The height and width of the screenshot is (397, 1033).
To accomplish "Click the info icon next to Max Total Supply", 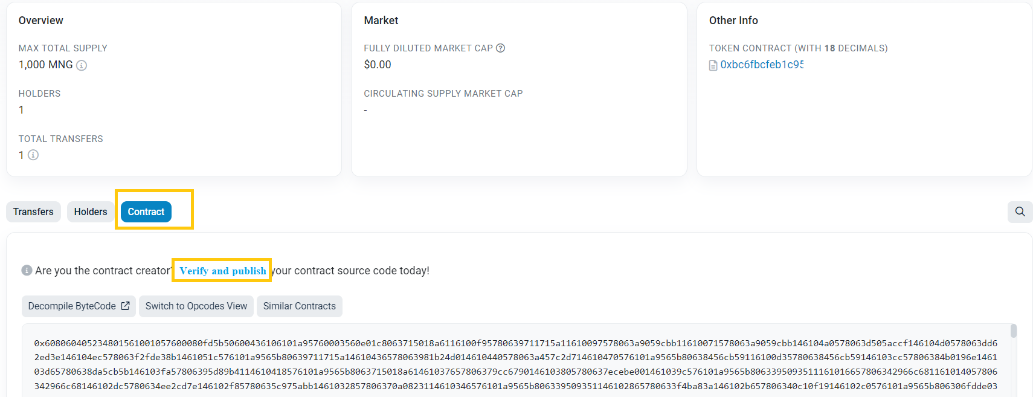I will coord(82,65).
